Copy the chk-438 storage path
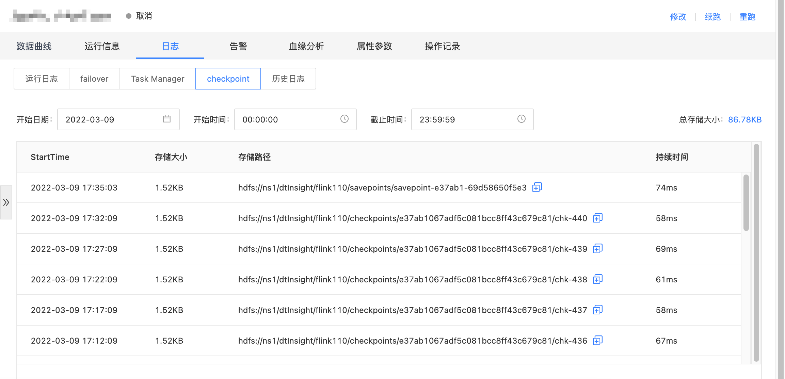The image size is (785, 379). point(597,279)
